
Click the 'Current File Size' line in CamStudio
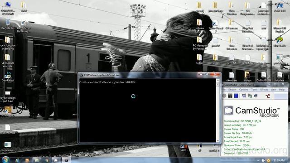click(237, 133)
